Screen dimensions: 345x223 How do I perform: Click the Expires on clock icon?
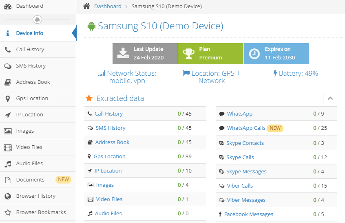click(x=254, y=54)
